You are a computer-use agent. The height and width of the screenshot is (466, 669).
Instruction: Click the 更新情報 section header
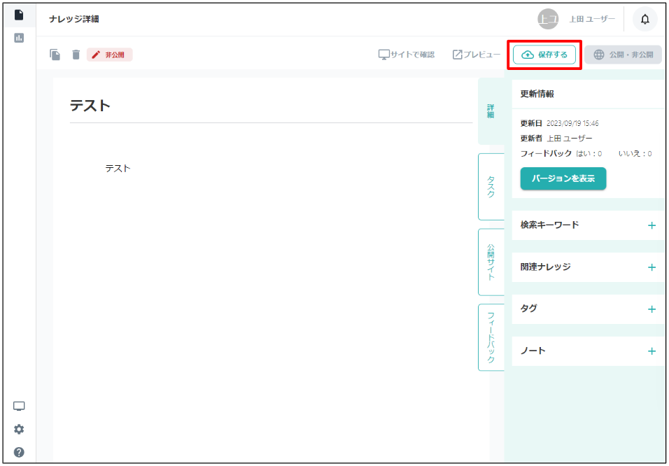(x=537, y=94)
